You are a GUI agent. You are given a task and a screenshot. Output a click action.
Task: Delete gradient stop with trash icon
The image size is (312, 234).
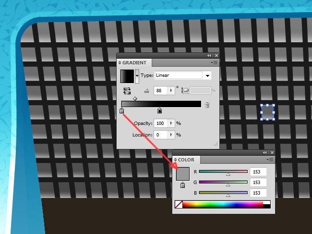tap(207, 105)
